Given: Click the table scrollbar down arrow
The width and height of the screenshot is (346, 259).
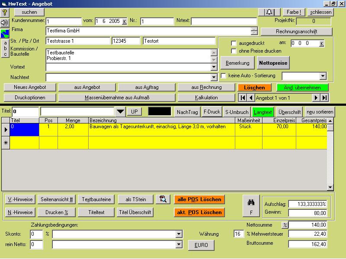Looking at the screenshot, I should (x=330, y=187).
